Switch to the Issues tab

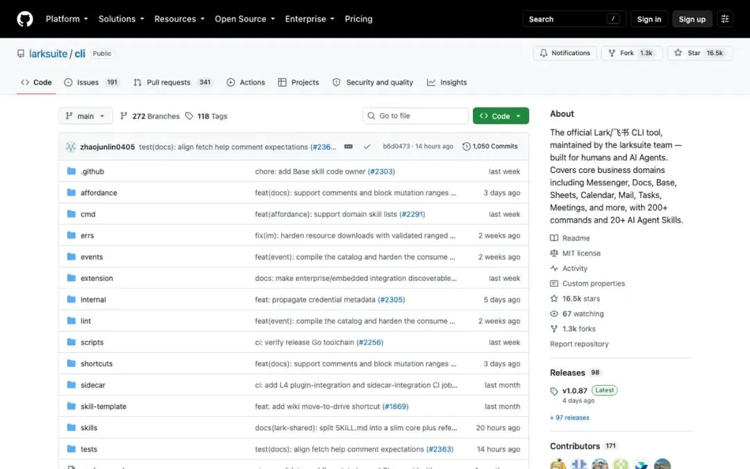(x=91, y=82)
